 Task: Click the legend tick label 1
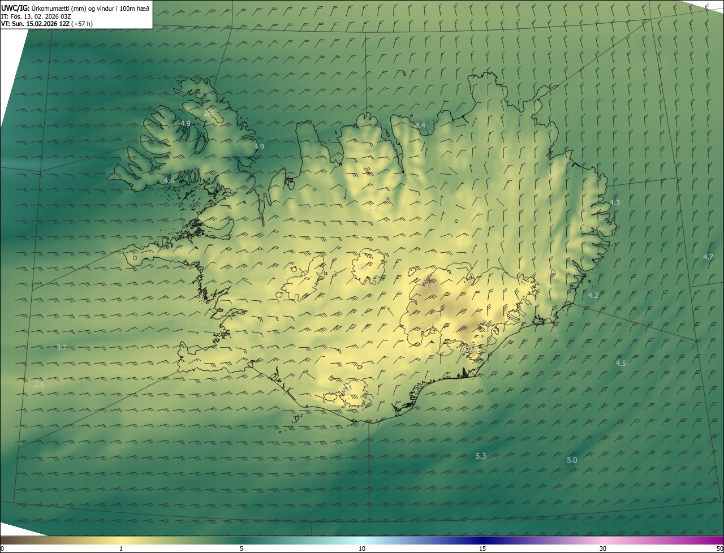[121, 548]
